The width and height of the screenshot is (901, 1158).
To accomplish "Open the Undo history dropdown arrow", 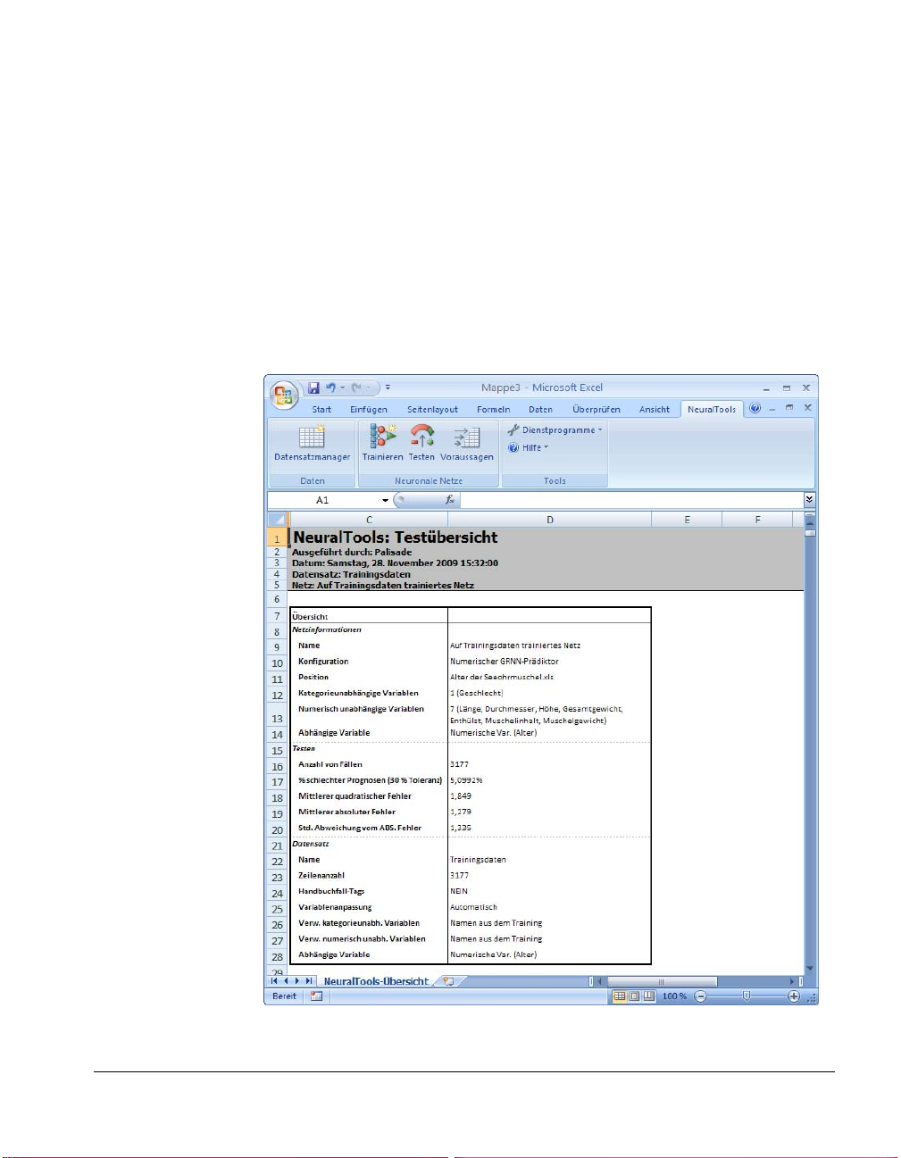I will (x=342, y=387).
